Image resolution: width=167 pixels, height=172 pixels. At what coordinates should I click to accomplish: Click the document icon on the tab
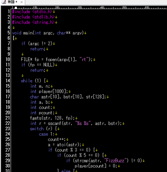(x=4, y=2)
